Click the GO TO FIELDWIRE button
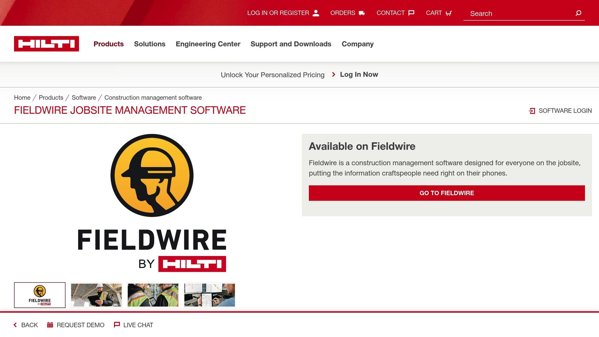The height and width of the screenshot is (337, 599). pos(447,193)
